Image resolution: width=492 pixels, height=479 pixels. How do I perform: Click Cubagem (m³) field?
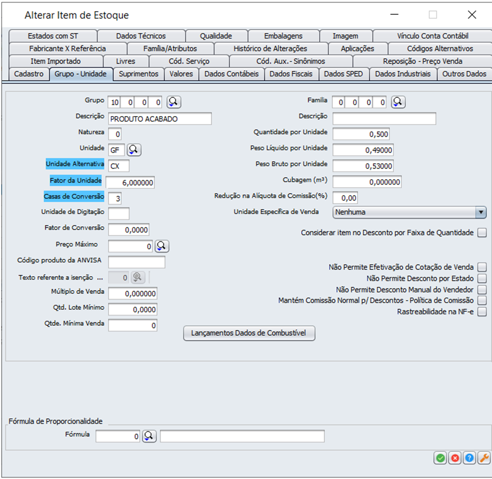(x=367, y=182)
